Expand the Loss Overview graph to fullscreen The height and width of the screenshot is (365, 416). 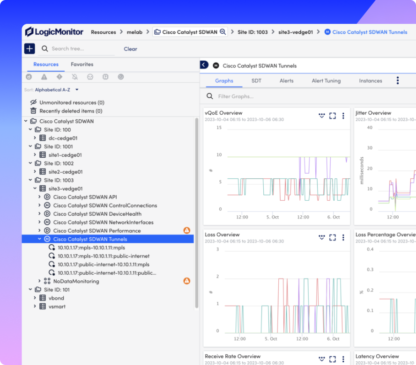[333, 237]
